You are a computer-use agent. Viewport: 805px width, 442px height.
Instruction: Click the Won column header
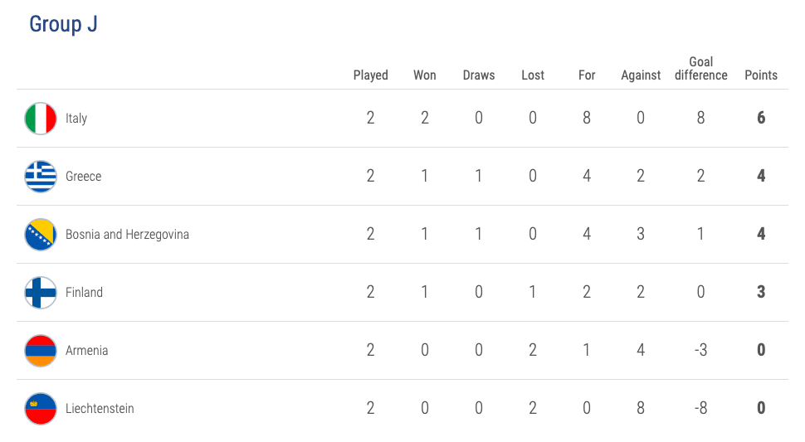pos(424,75)
